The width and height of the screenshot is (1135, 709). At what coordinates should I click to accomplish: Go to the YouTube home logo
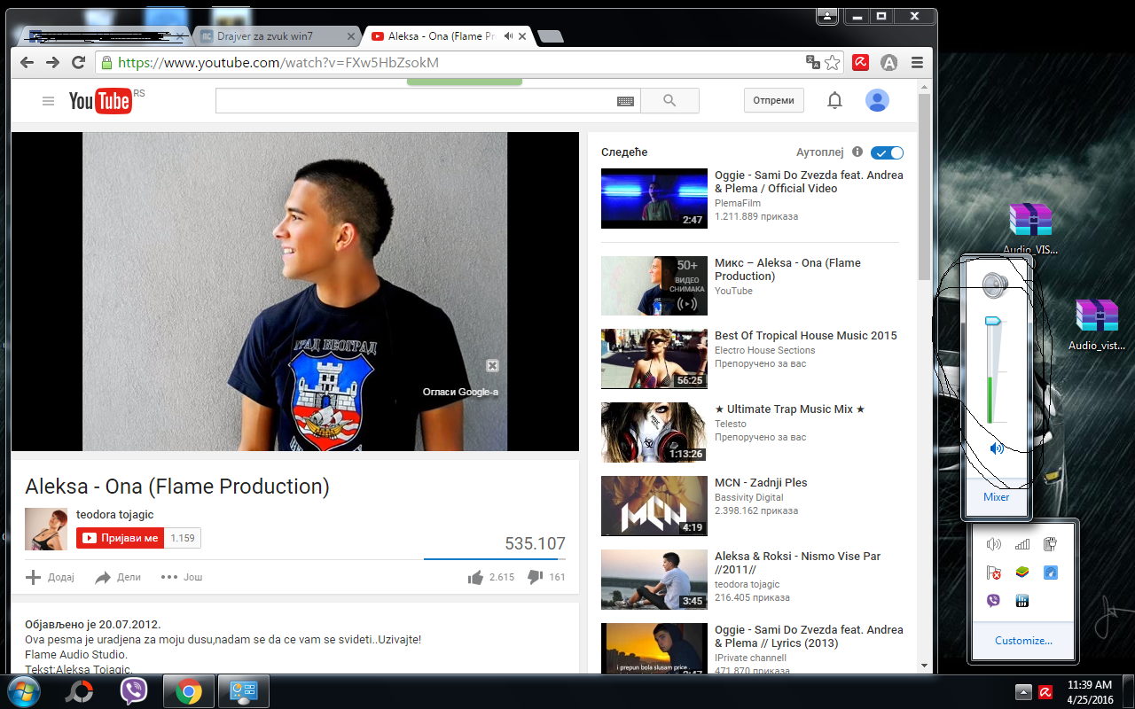(x=100, y=101)
